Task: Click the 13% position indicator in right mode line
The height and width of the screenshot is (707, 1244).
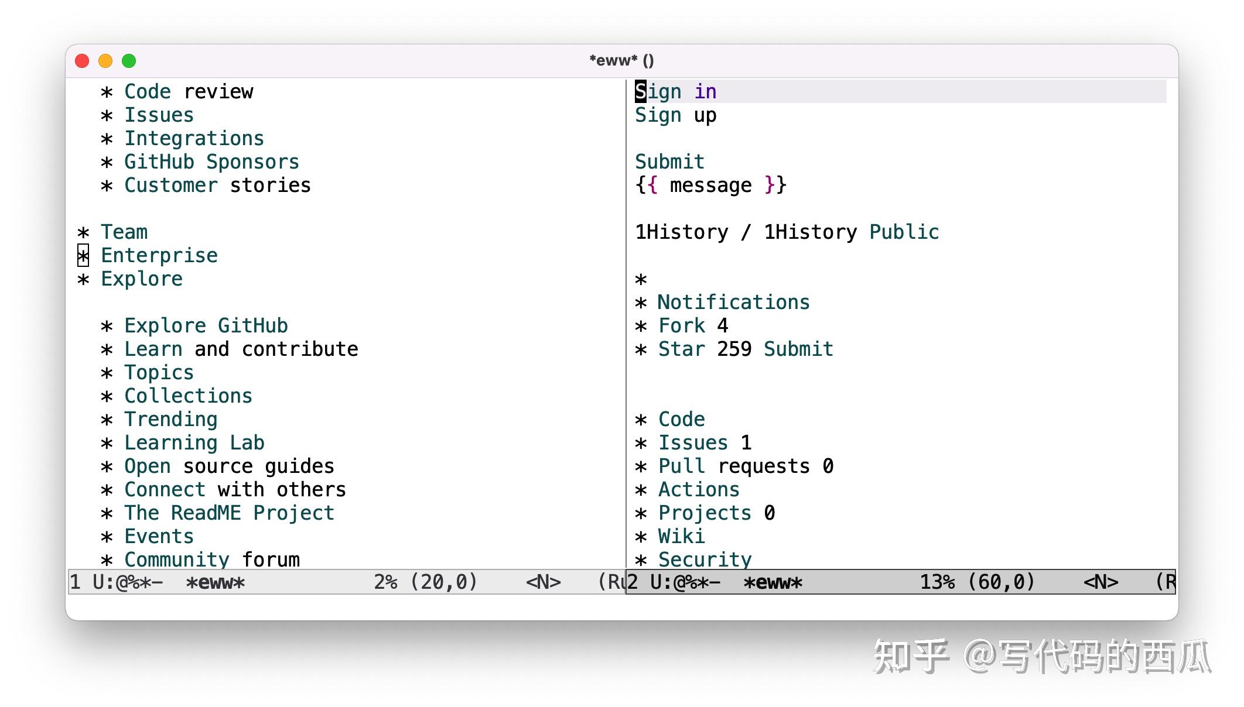Action: coord(937,582)
